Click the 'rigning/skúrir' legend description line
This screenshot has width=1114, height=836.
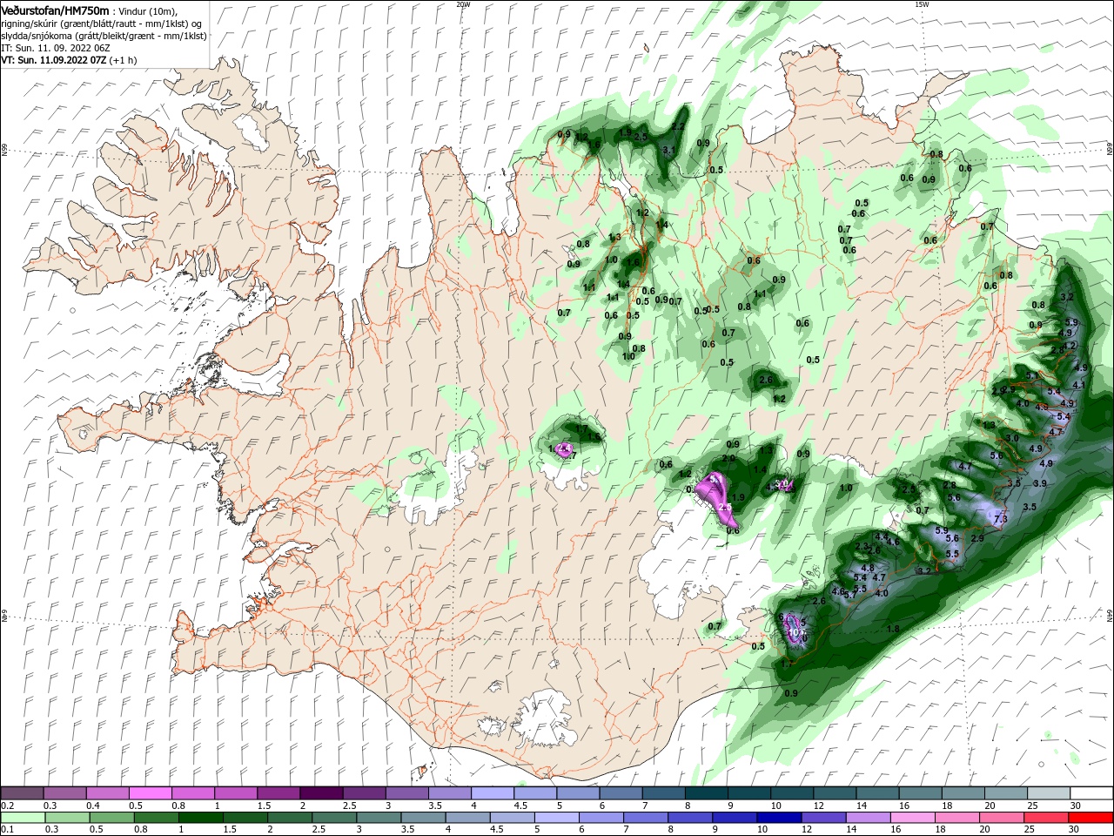pos(101,24)
